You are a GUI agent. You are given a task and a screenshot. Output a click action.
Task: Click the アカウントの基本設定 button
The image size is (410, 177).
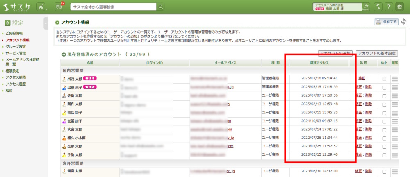pos(377,54)
